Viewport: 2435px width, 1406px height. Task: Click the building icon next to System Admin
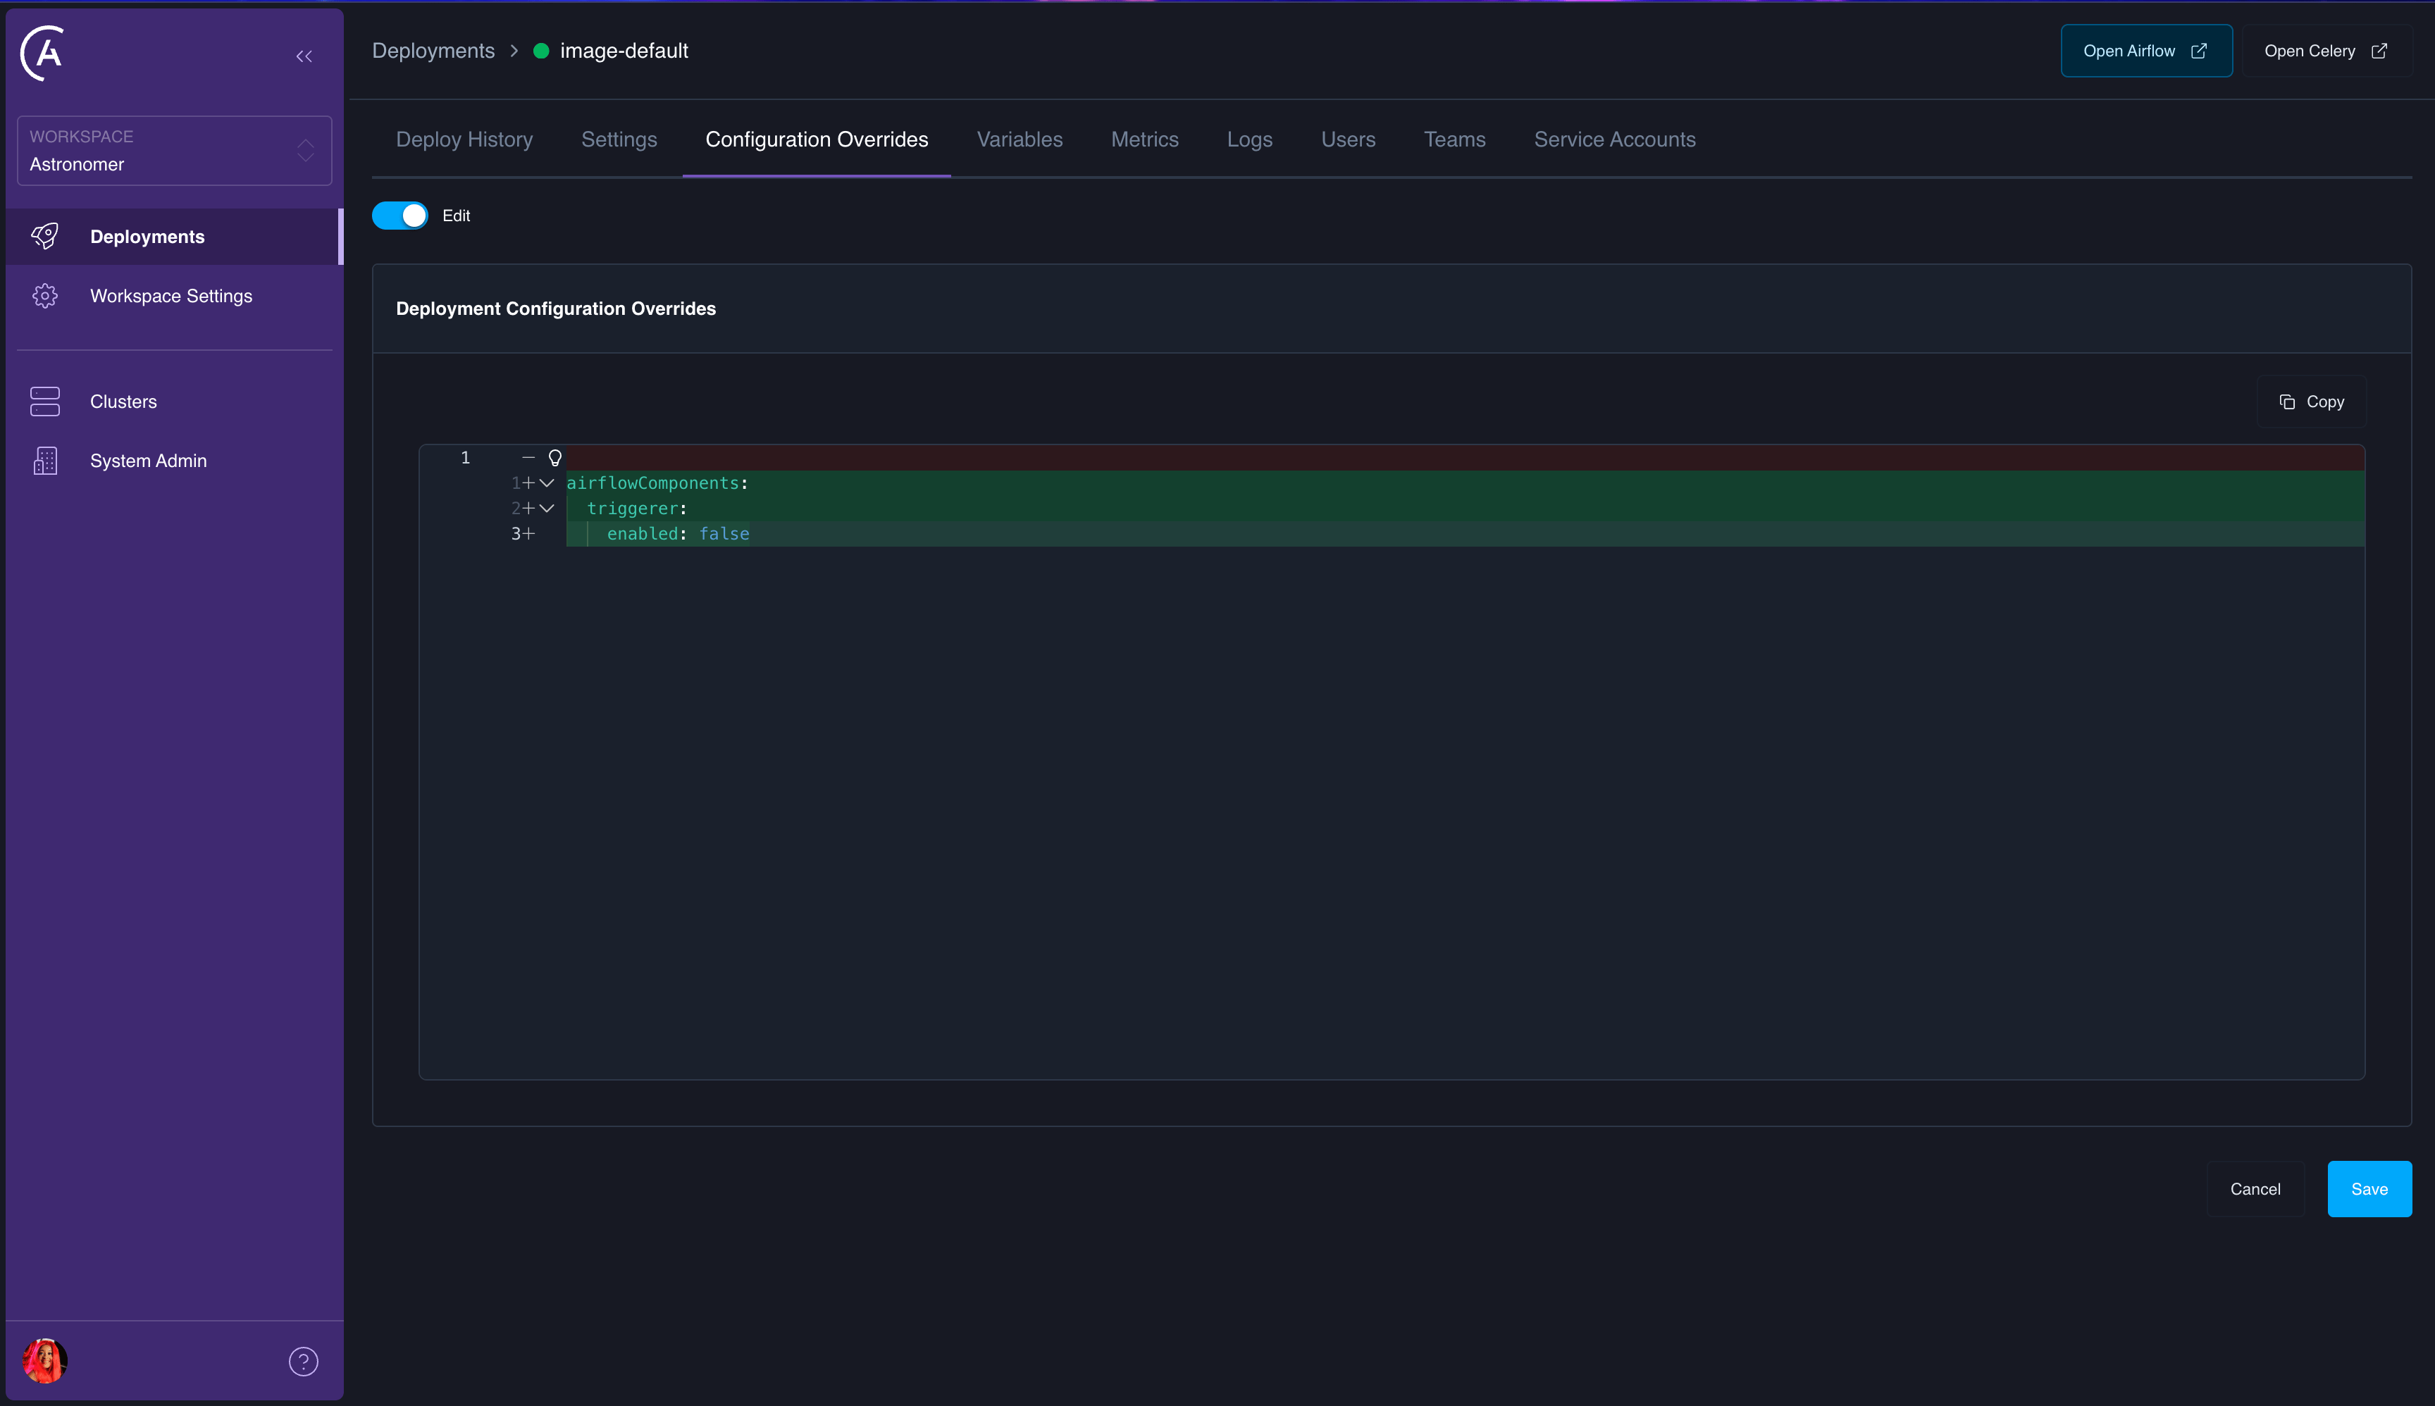click(44, 461)
